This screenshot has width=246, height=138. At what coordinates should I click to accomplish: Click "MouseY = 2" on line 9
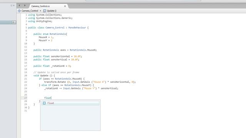(45, 40)
